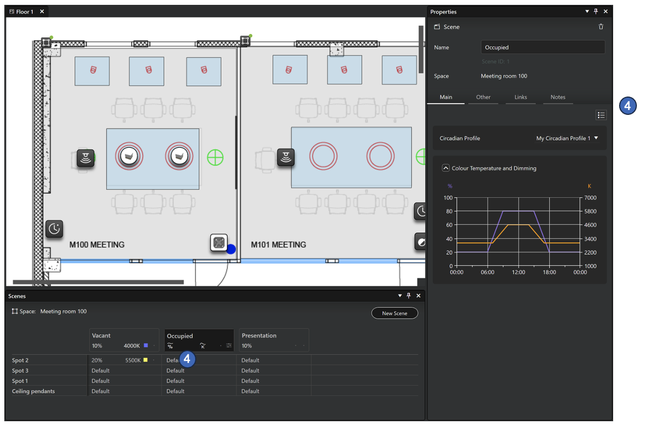Select the Presentation scene column header
Viewport: 666px width, 425px height.
coord(259,335)
